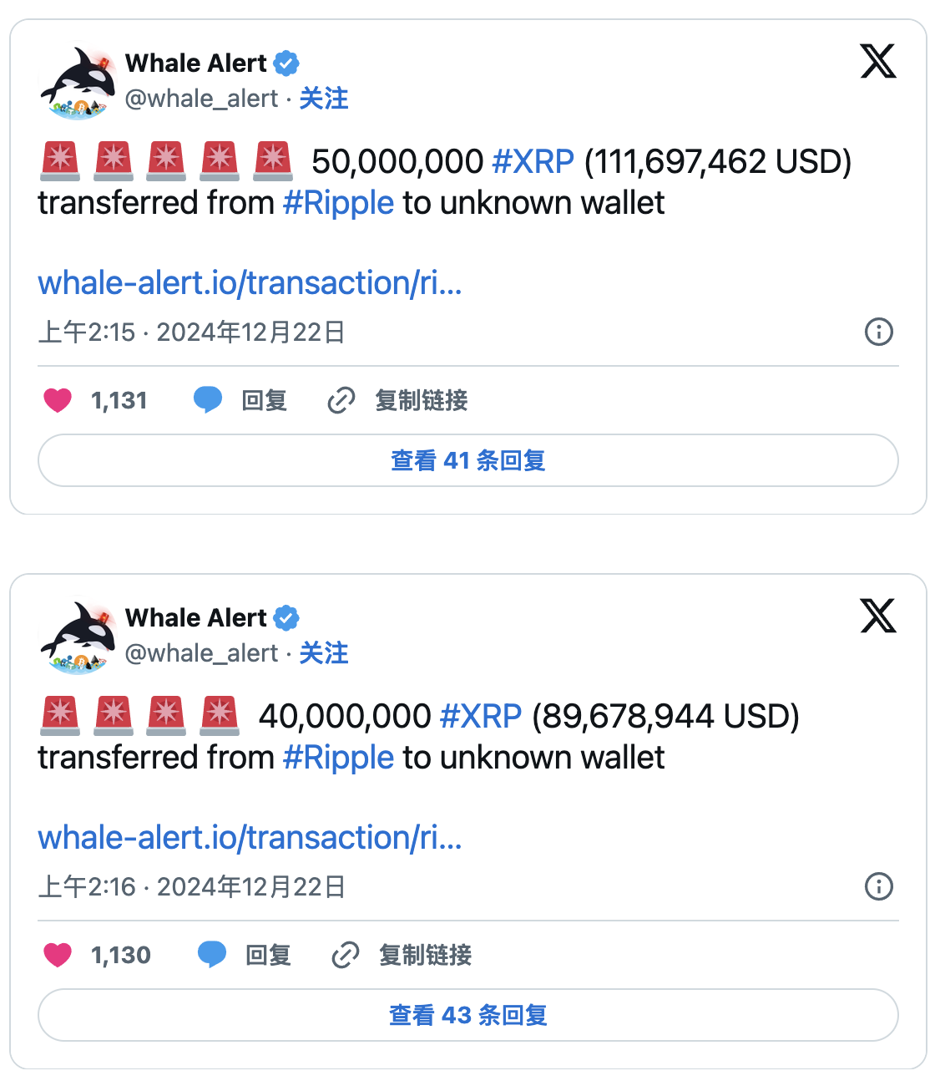Click reply bubble icon on first tweet
940x1091 pixels.
coord(208,400)
